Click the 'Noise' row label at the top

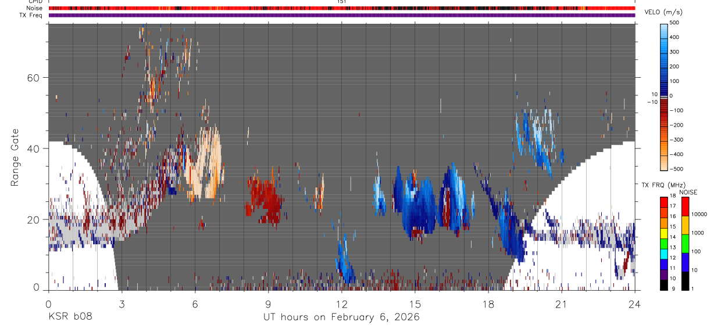click(x=35, y=8)
